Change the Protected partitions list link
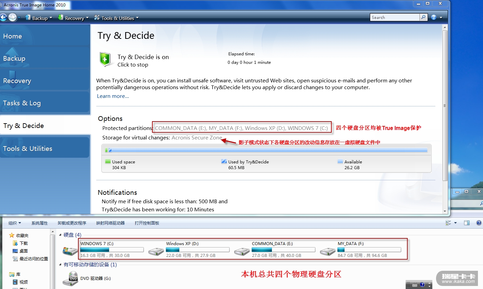Screen dimensions: 483x289 pos(241,128)
